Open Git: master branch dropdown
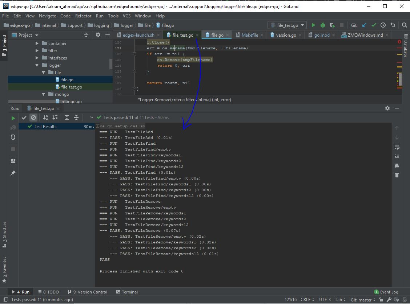The image size is (410, 304). coord(362,300)
